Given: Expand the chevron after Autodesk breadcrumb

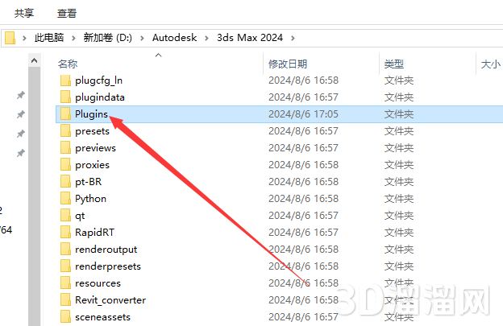Looking at the screenshot, I should 206,38.
